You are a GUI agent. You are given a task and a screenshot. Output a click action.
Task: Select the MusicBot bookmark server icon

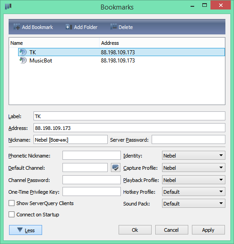click(x=23, y=60)
